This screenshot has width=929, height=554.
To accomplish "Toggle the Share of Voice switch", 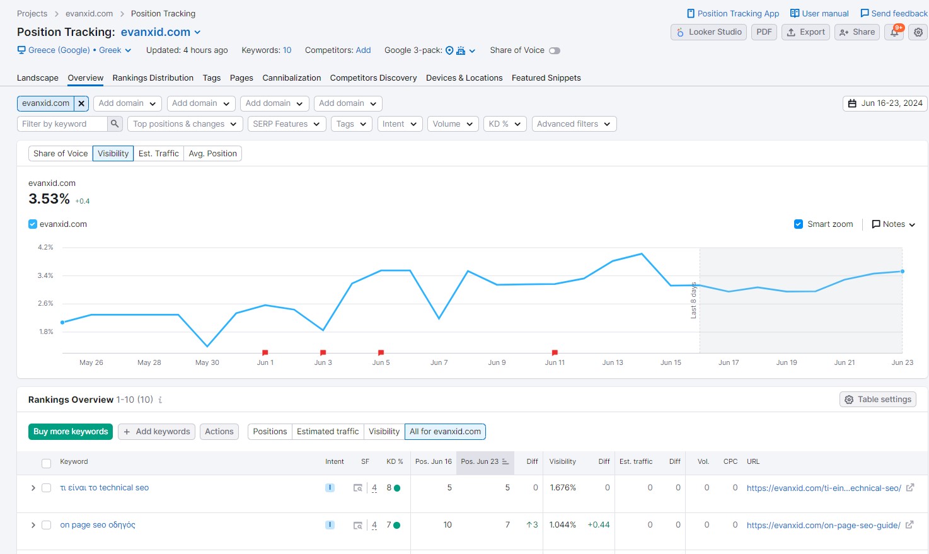I will point(554,50).
